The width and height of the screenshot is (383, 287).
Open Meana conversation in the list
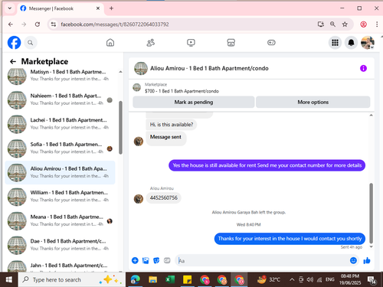click(60, 220)
